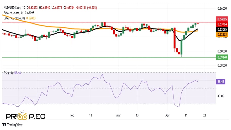
Task: Click the low value L0.63773 in header
Action: pyautogui.click(x=57, y=8)
